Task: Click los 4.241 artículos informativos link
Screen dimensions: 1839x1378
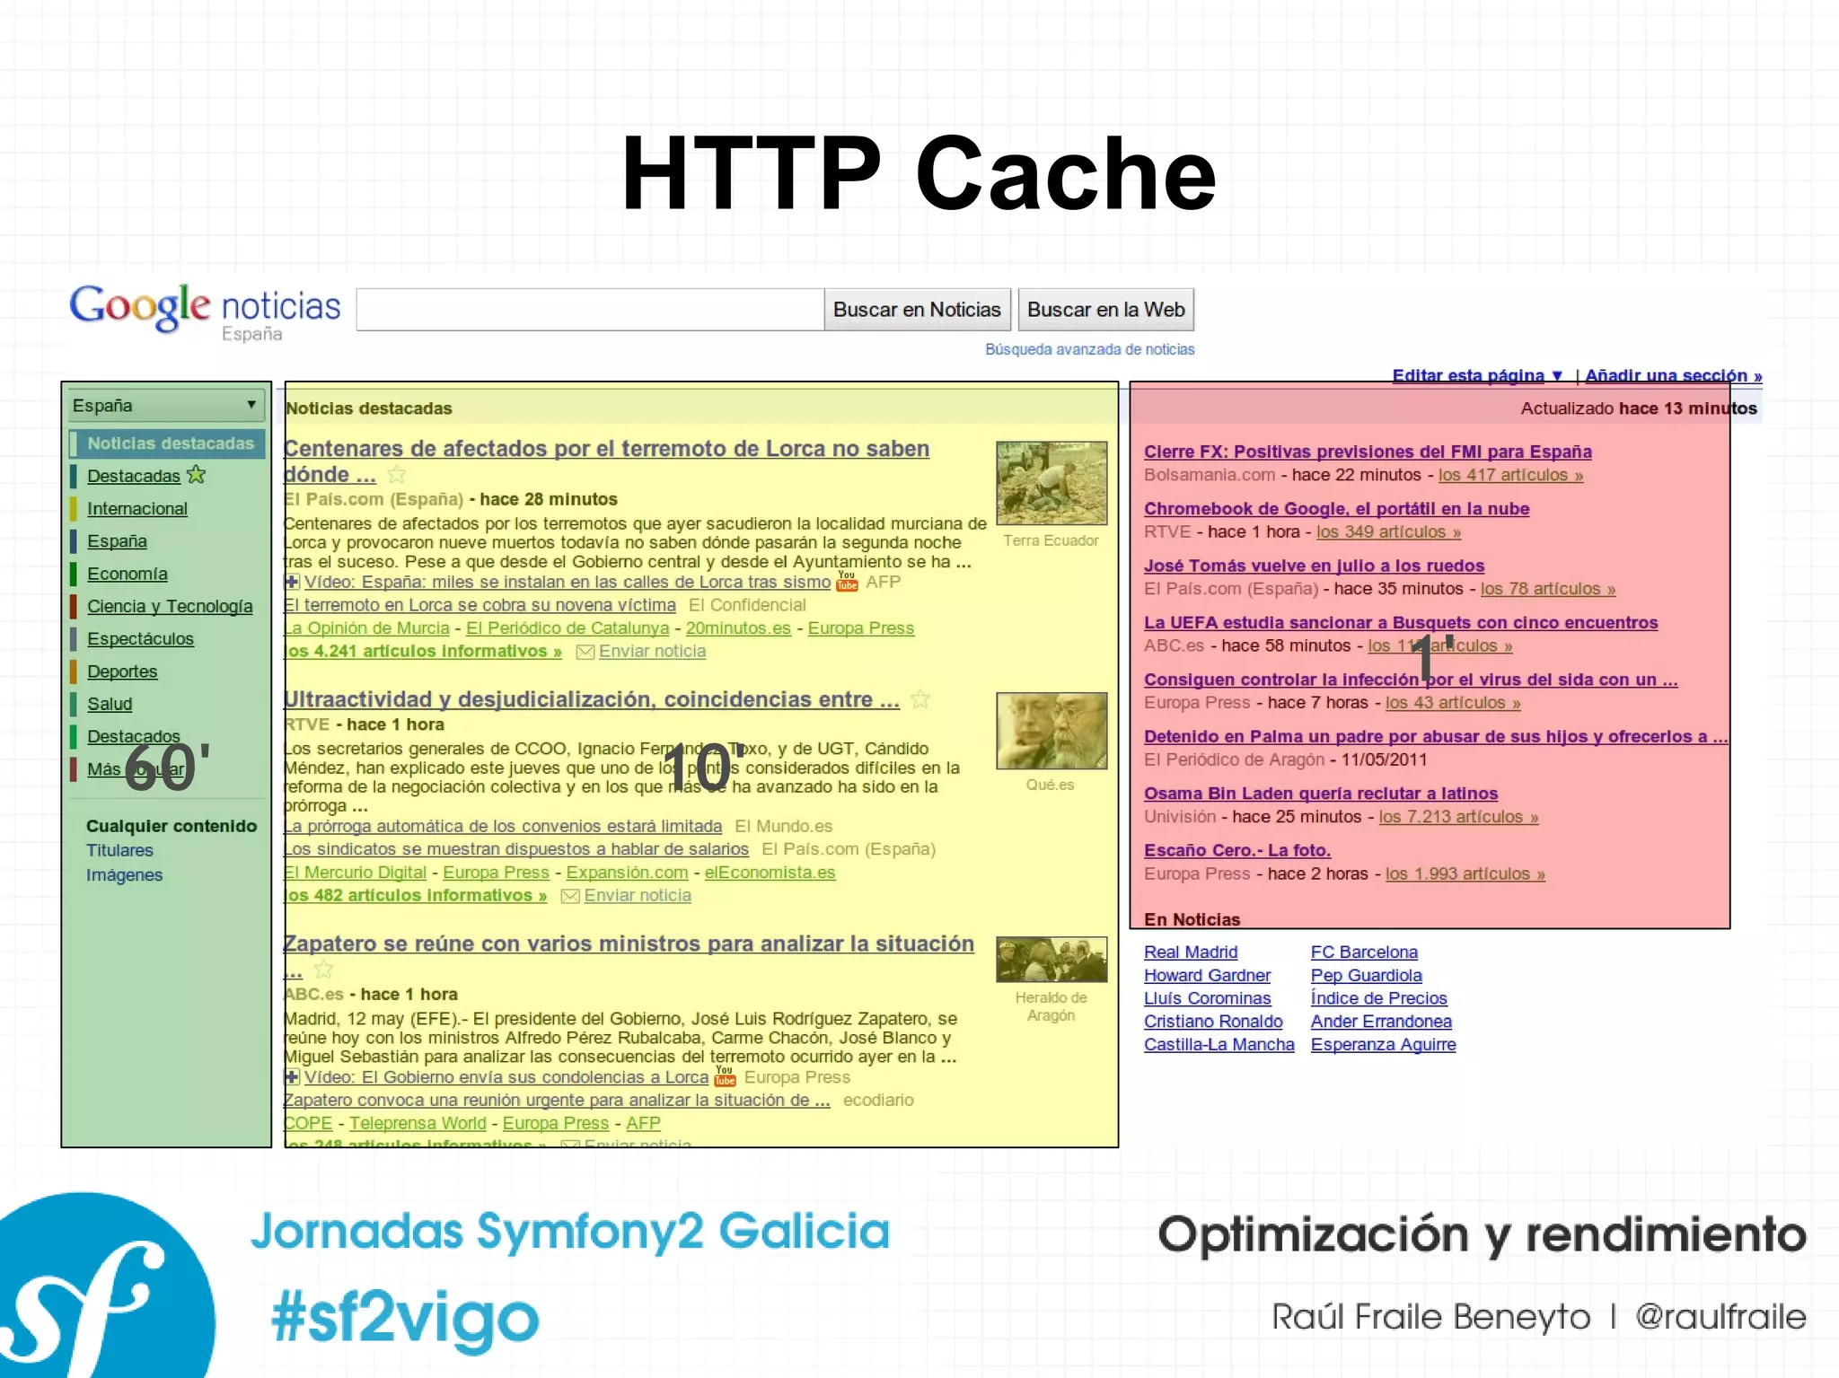Action: pos(423,652)
